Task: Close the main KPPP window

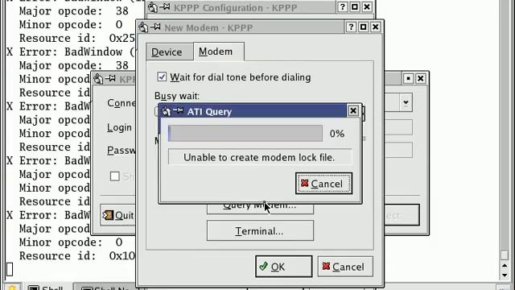Action: point(420,79)
